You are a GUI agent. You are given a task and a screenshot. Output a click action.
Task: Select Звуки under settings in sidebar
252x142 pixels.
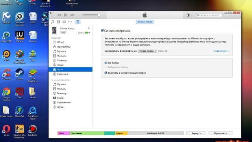70,65
